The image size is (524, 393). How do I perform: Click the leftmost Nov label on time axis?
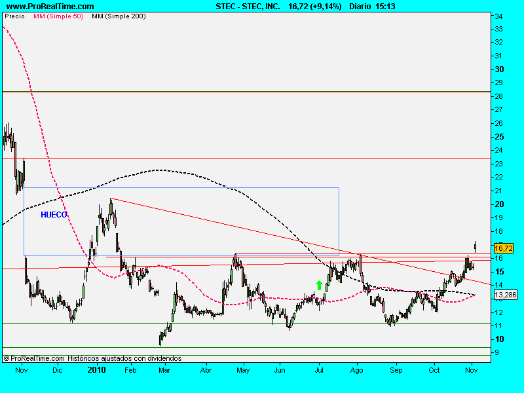(x=22, y=370)
